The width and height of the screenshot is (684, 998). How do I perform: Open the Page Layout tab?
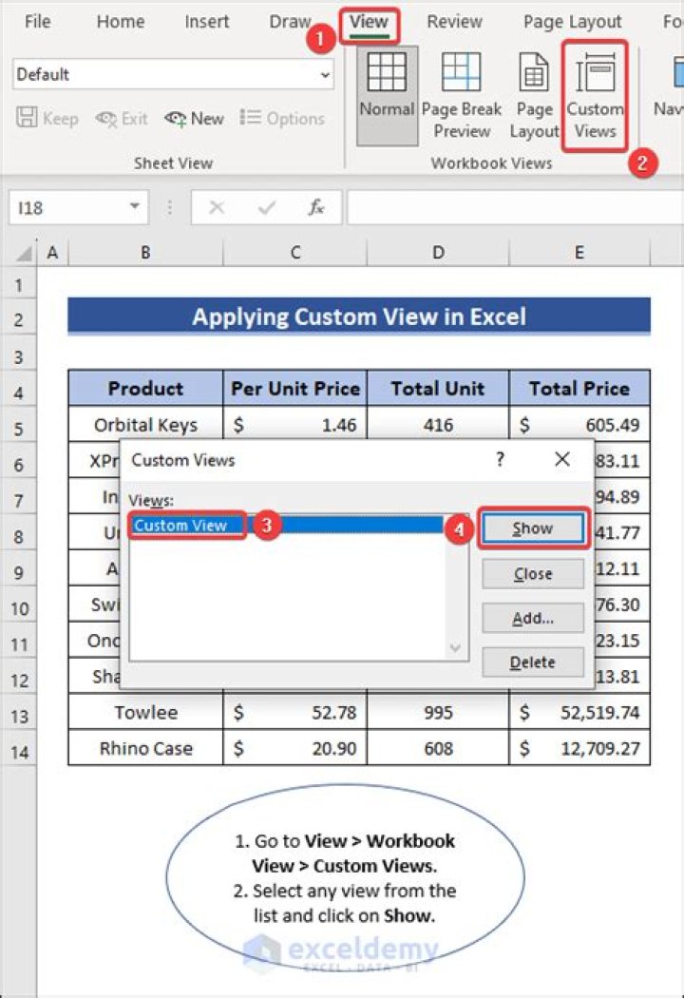pos(572,21)
